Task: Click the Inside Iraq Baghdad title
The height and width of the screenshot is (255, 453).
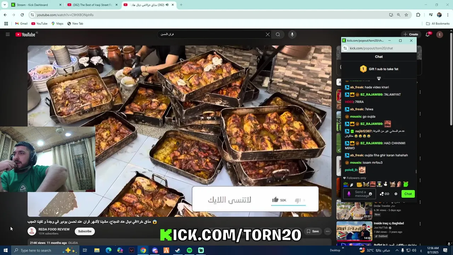Action: (389, 223)
